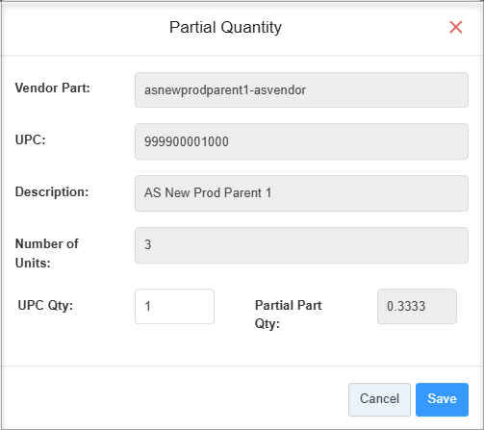Image resolution: width=484 pixels, height=430 pixels.
Task: Click the Number of Units field
Action: [x=301, y=245]
